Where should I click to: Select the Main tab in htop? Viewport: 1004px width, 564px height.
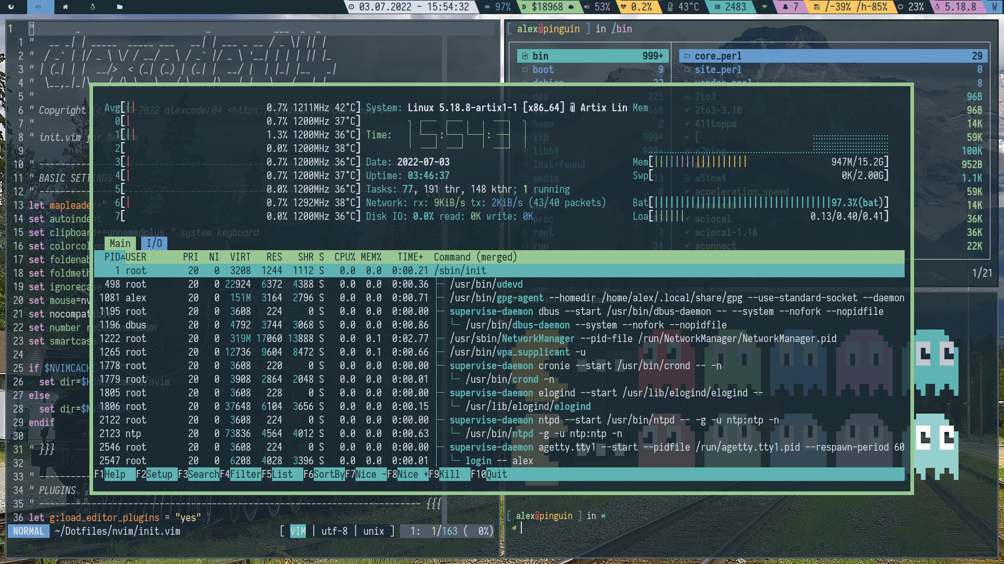click(120, 243)
